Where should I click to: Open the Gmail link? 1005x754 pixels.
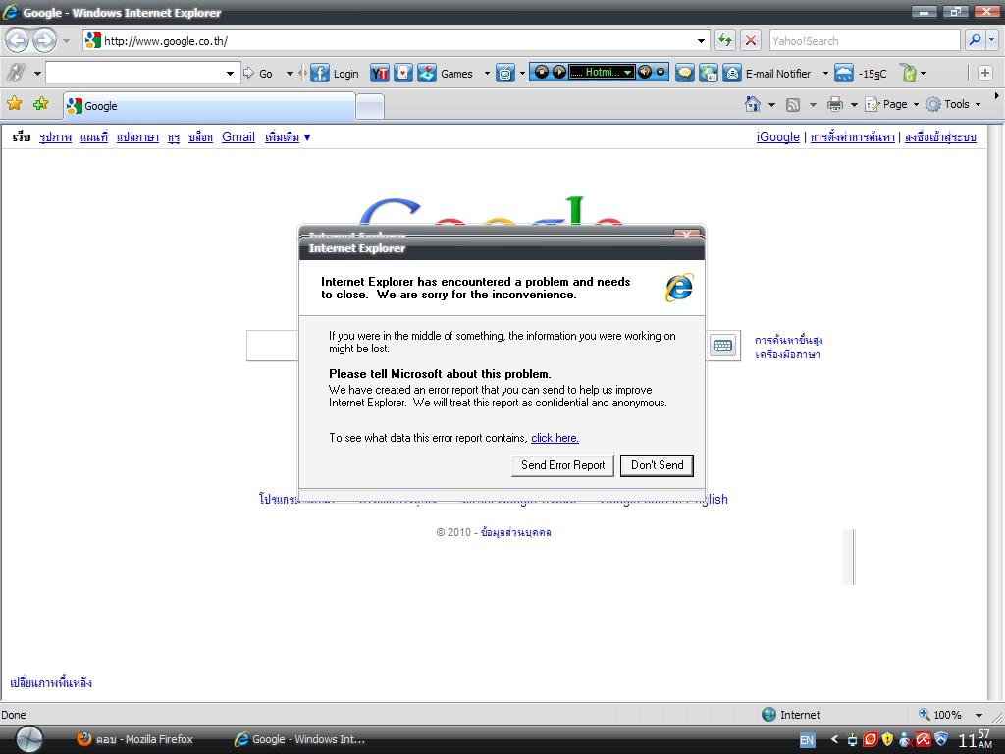(238, 137)
